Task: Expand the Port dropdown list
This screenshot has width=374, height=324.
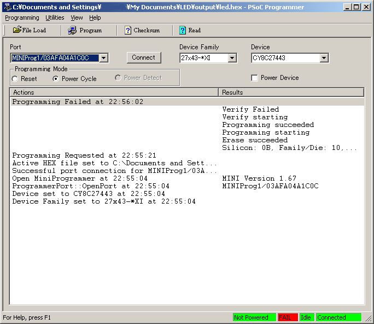Action: (x=104, y=58)
